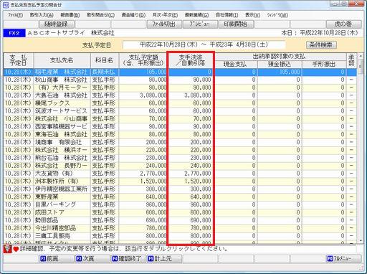This screenshot has width=367, height=274.
Task: Open the 最新業績(G) menu
Action: click(196, 15)
